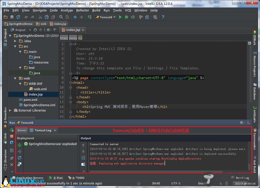
Task: Click Collapse All icon in Project panel
Action: (x=41, y=30)
